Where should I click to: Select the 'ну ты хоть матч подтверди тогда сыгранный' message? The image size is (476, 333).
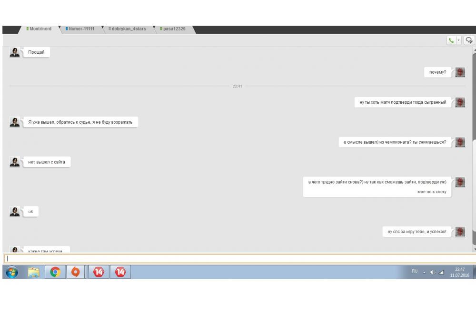click(x=403, y=102)
